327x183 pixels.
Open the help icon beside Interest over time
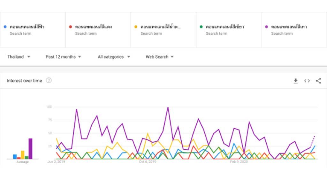point(49,81)
